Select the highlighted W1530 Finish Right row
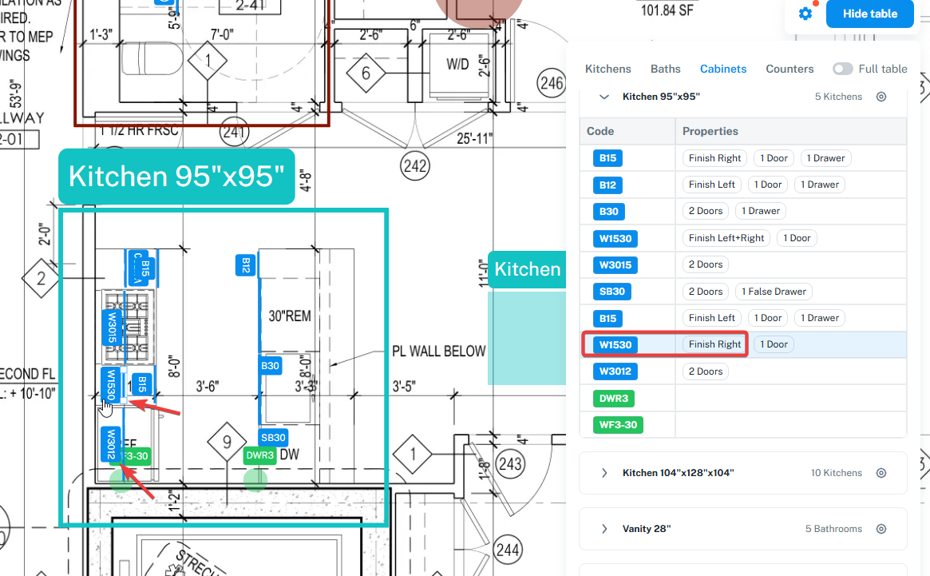Screen dimensions: 930x576 744,344
